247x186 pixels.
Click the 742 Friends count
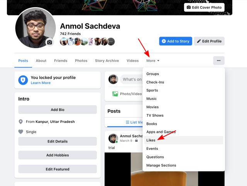pos(70,34)
